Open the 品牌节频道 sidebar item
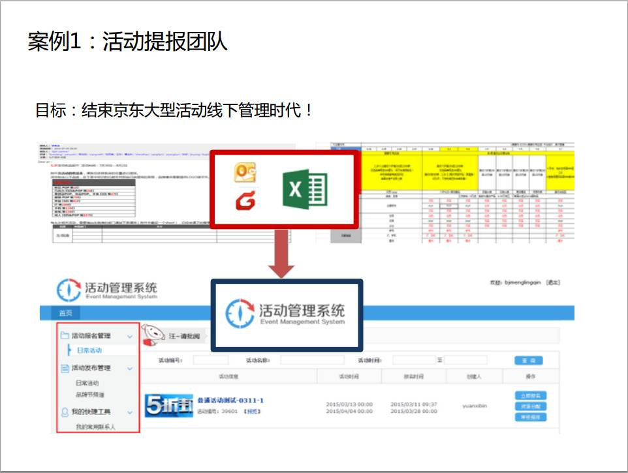 (90, 395)
